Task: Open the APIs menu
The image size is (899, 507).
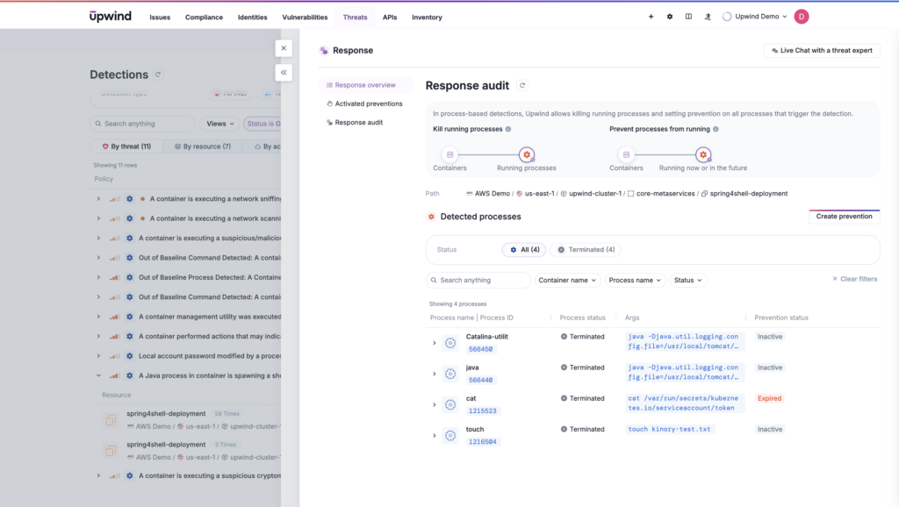Action: pyautogui.click(x=390, y=18)
